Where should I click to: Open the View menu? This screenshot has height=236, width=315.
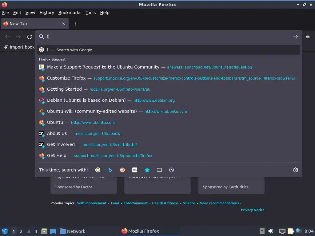[30, 13]
